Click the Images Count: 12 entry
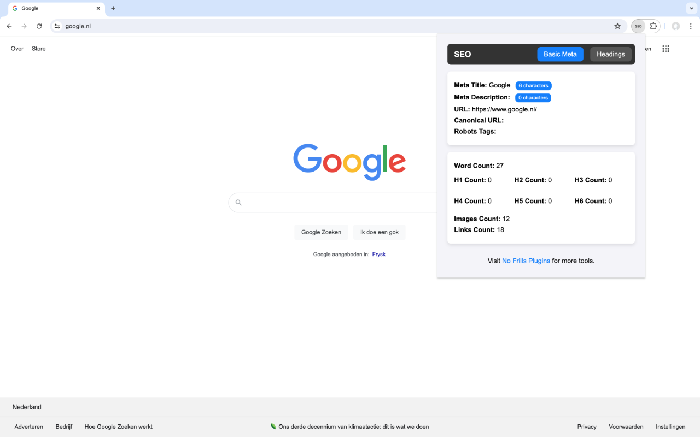 (x=482, y=218)
